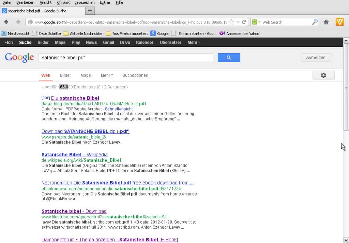Go forward with the forward arrow
349x243 pixels.
(x=18, y=22)
